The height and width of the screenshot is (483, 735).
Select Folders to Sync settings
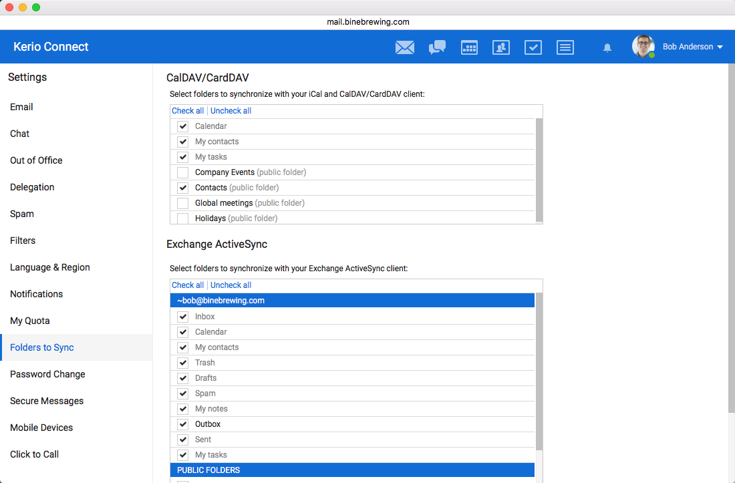click(x=76, y=347)
